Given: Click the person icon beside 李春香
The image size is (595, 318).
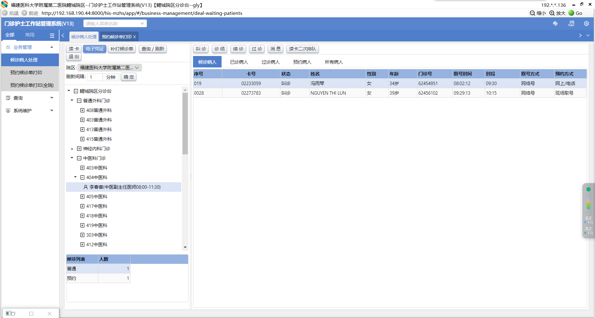Looking at the screenshot, I should (86, 187).
